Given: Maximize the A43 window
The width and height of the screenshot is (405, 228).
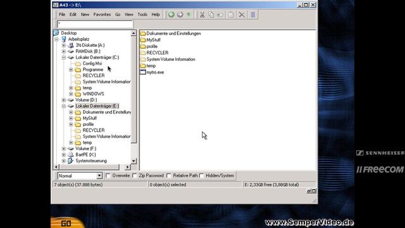Looking at the screenshot, I should click(x=306, y=5).
